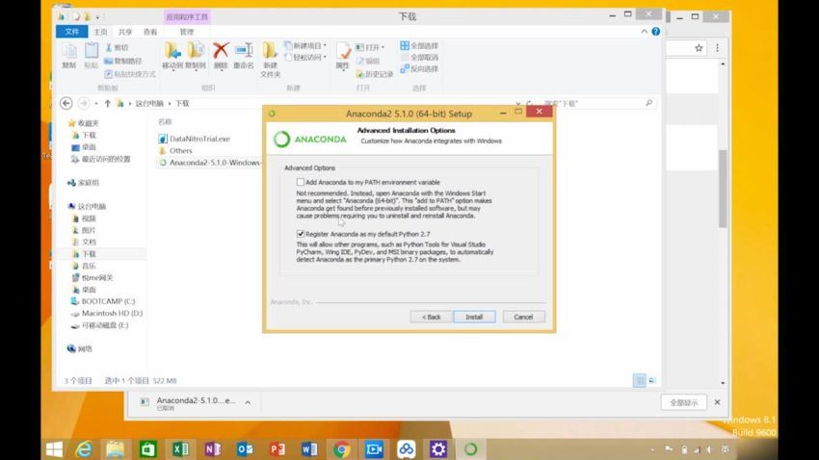Switch to large icons view button
The width and height of the screenshot is (819, 460).
pyautogui.click(x=652, y=380)
